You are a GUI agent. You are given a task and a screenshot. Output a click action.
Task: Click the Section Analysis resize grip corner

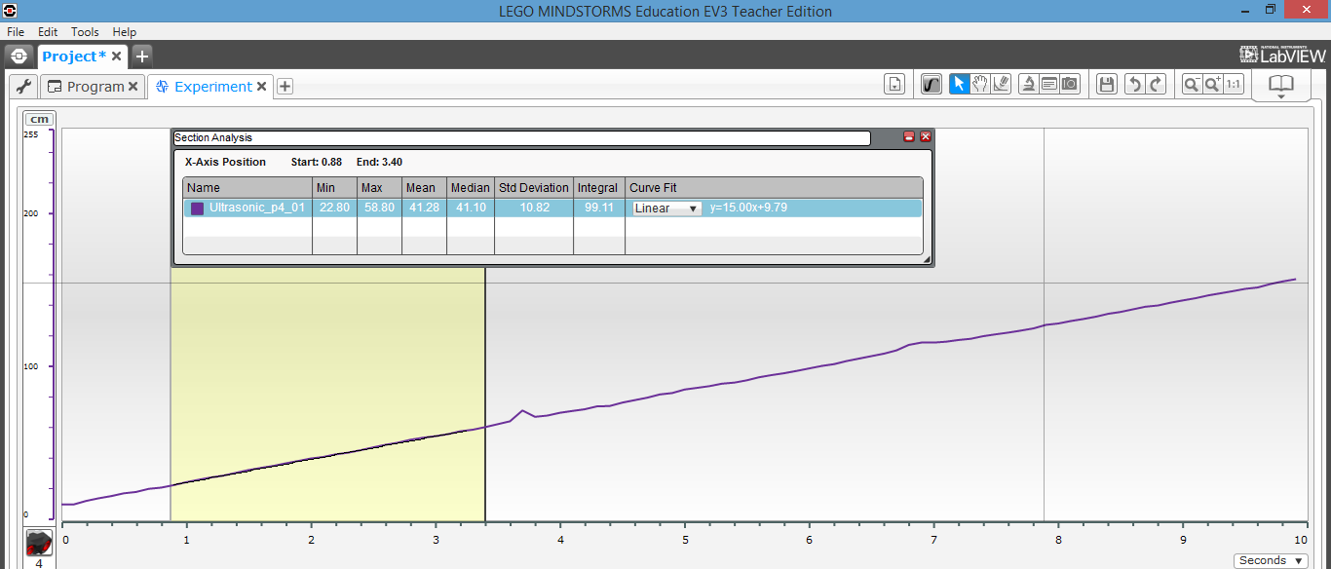tap(927, 259)
